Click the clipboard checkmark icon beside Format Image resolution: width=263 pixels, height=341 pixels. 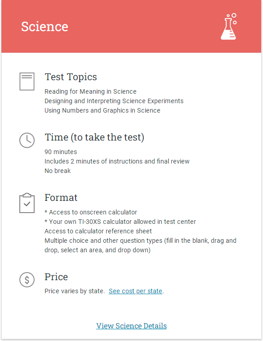point(27,203)
